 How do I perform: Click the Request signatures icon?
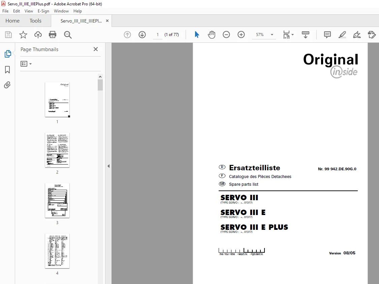pyautogui.click(x=372, y=35)
